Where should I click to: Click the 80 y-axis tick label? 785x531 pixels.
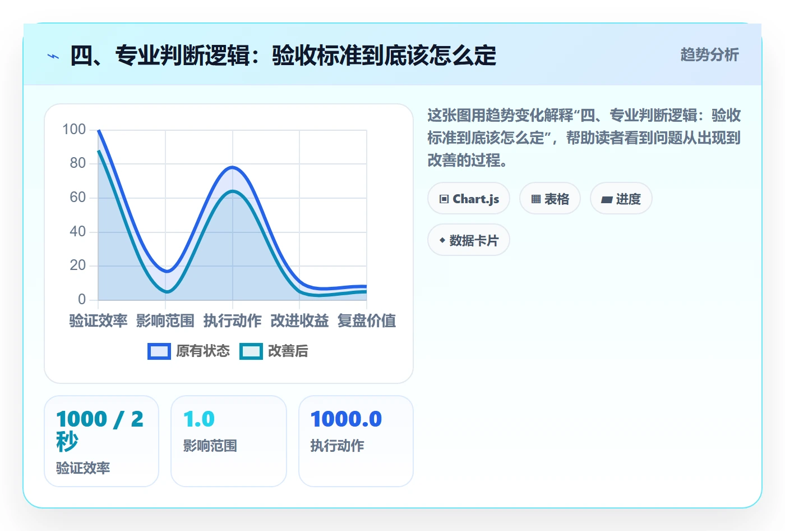(x=78, y=163)
